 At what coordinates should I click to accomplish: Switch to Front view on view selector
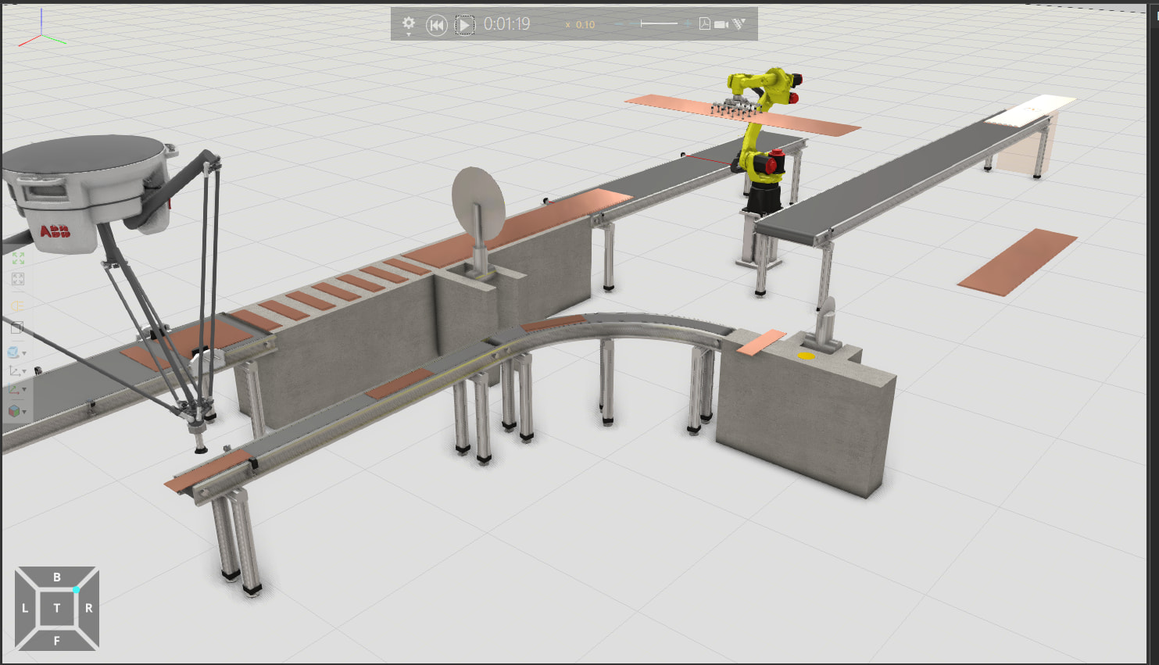56,641
